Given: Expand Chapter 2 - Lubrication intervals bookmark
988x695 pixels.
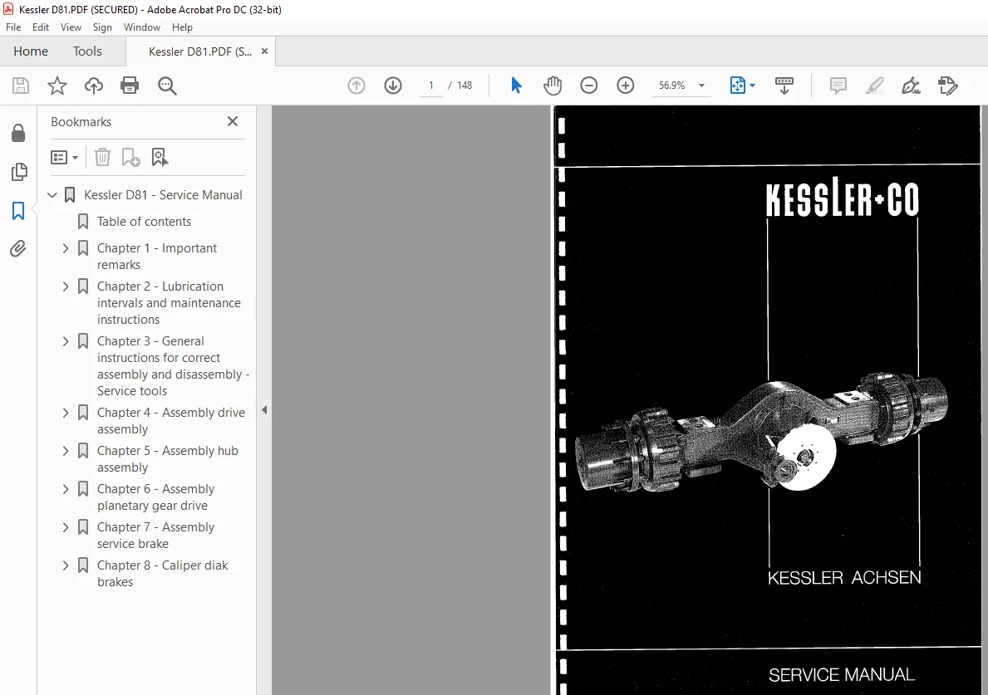Looking at the screenshot, I should pyautogui.click(x=66, y=286).
